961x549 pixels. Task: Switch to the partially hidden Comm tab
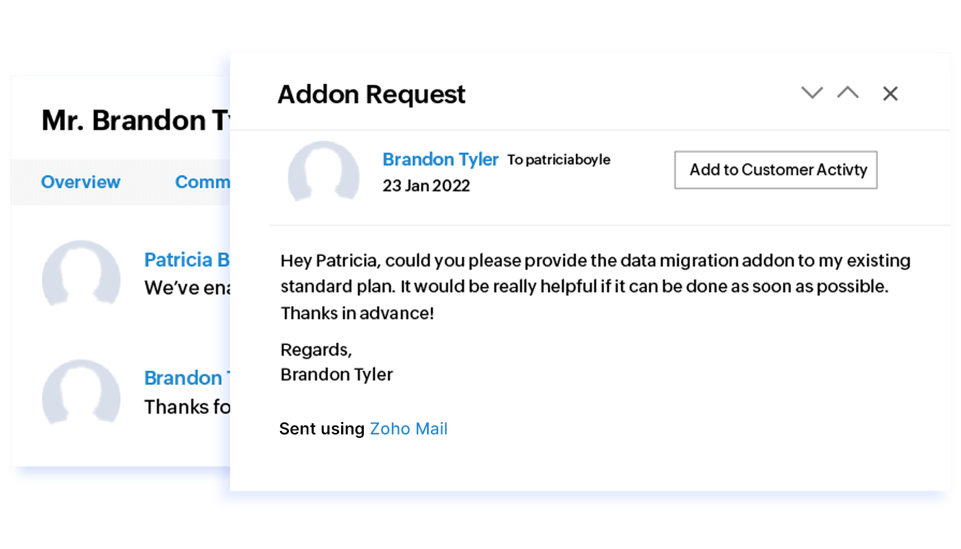point(202,182)
